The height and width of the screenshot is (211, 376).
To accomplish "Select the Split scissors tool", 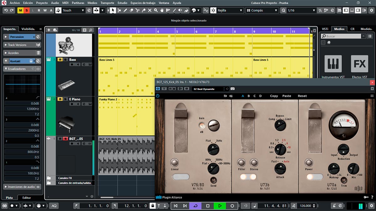I will [138, 10].
